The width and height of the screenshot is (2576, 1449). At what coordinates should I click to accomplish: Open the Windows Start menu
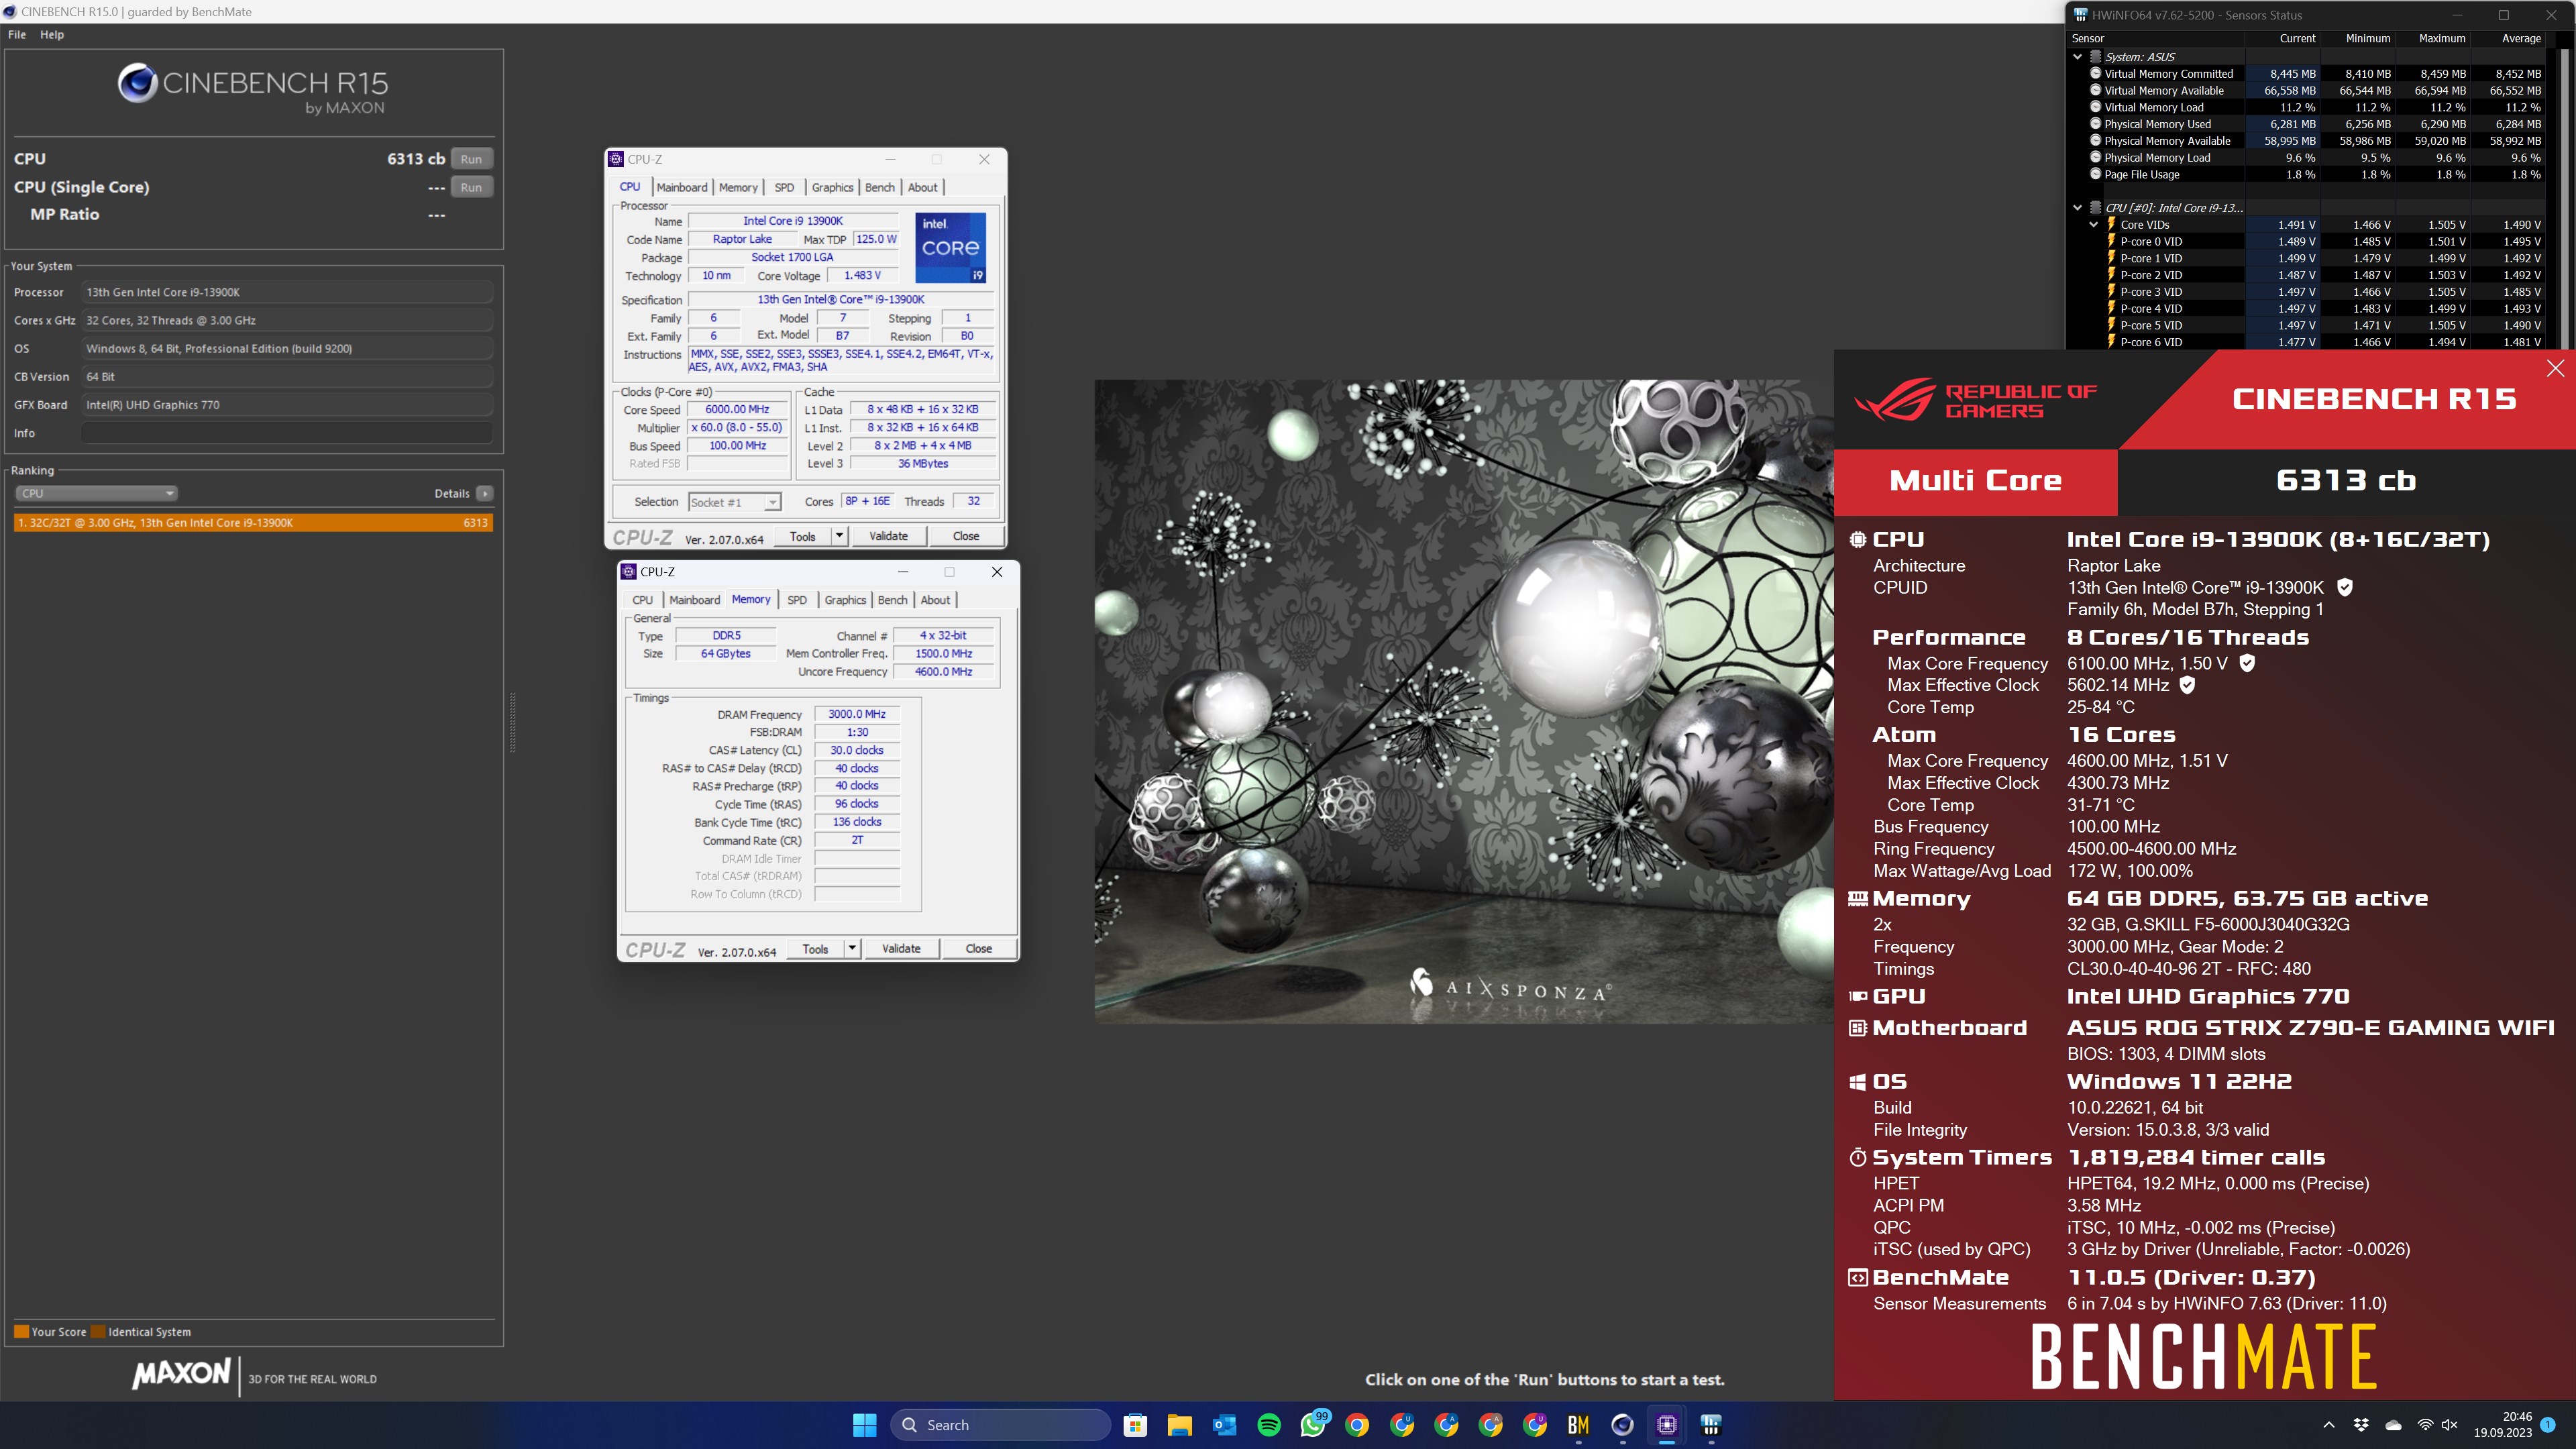click(865, 1425)
